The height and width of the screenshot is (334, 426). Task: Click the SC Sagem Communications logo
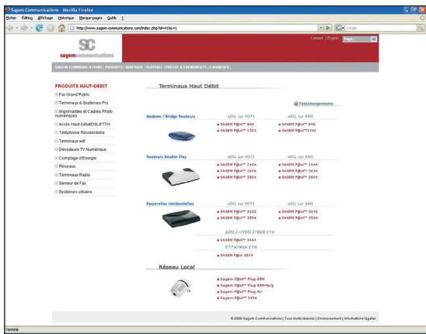[87, 48]
